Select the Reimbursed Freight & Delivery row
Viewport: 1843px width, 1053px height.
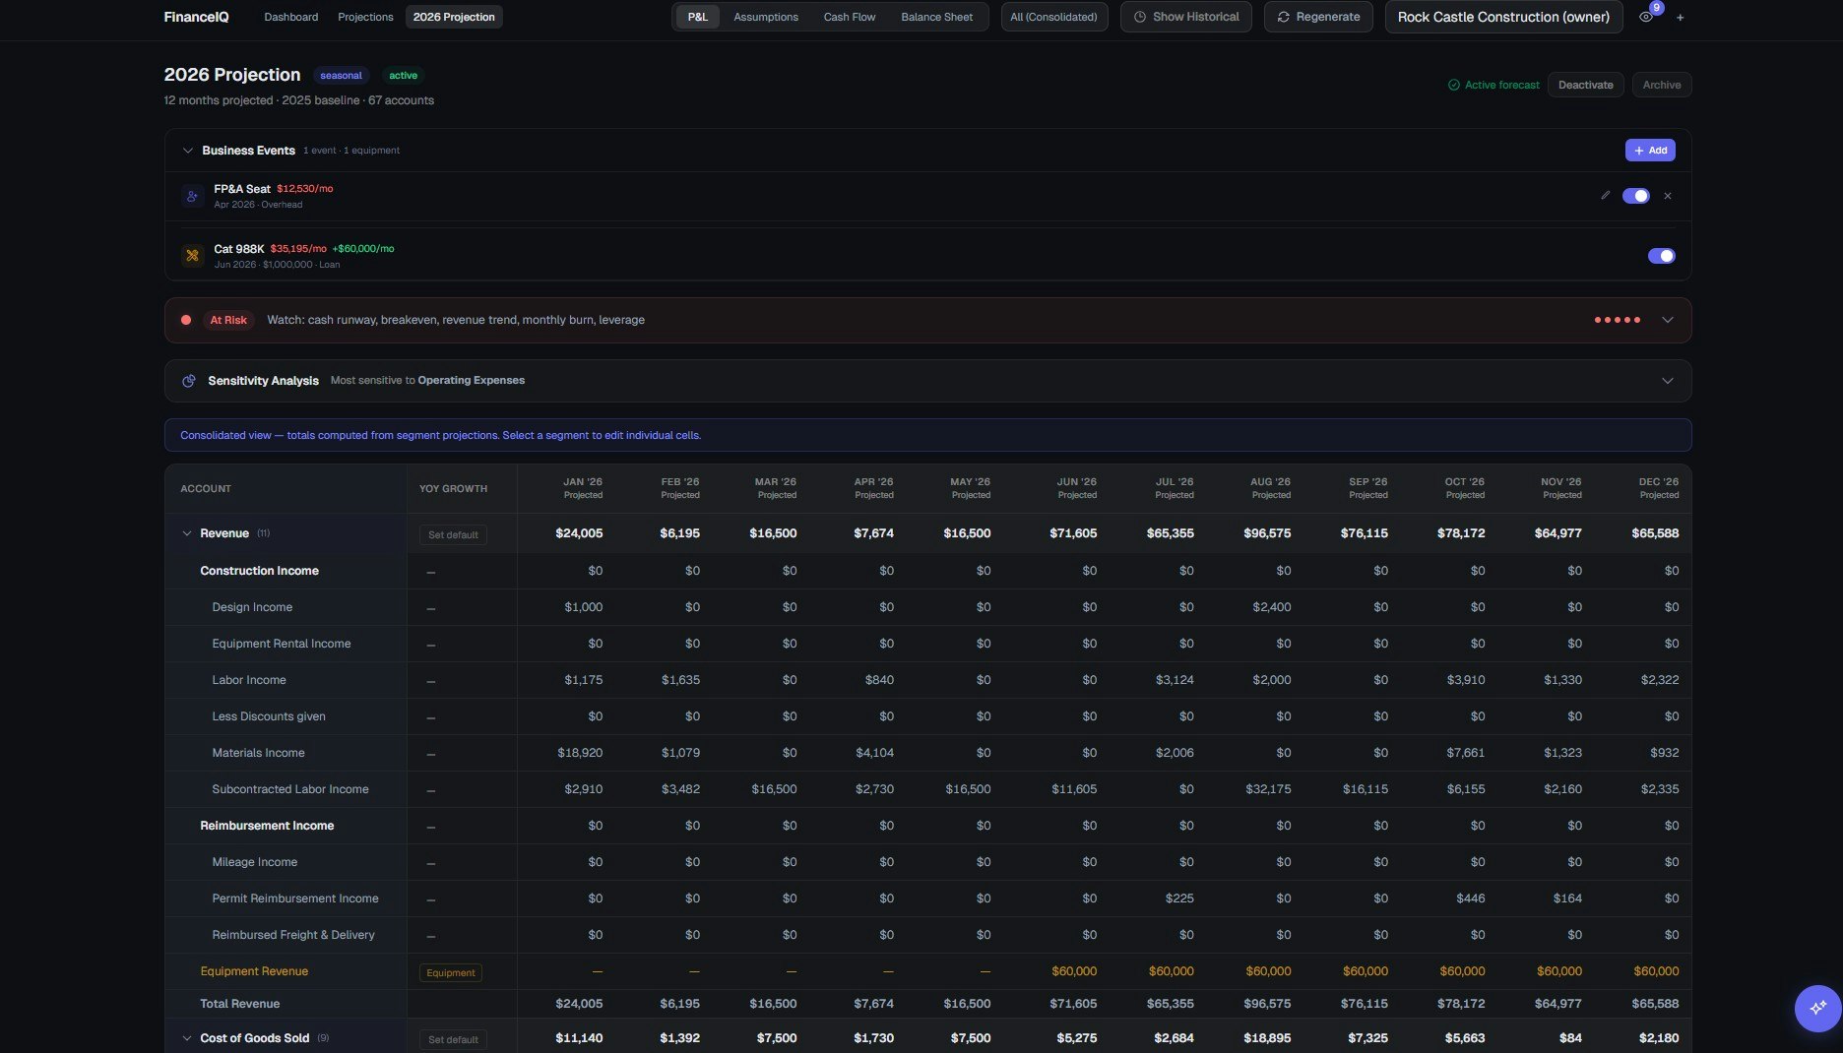[x=927, y=935]
